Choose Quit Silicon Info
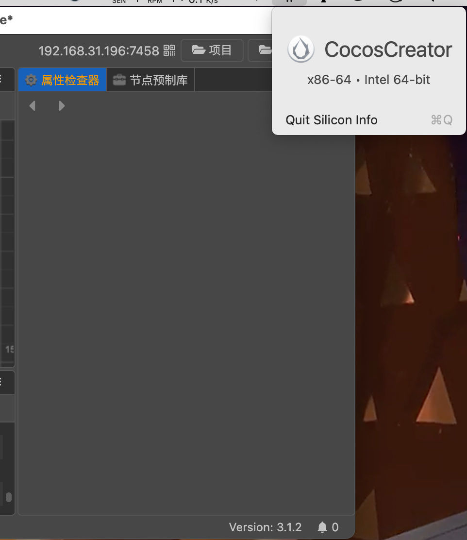This screenshot has width=467, height=540. click(x=332, y=120)
